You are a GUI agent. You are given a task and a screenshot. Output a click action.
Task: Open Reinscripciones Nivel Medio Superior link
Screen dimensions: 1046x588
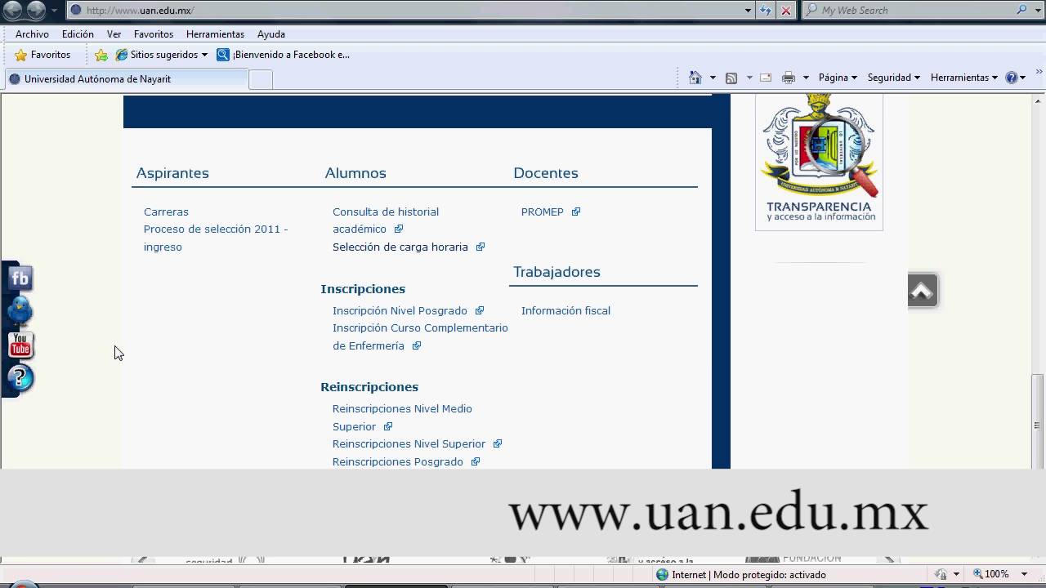tap(402, 417)
